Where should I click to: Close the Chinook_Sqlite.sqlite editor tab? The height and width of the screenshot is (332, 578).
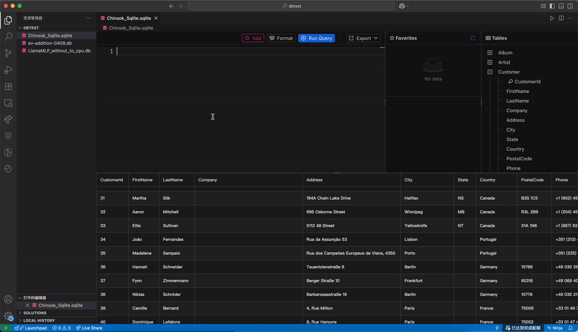click(x=156, y=18)
